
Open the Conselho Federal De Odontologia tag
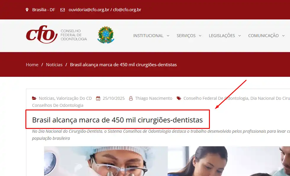(x=216, y=98)
